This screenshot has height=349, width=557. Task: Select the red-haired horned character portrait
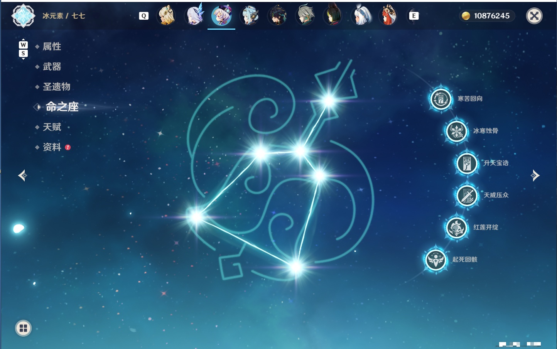click(388, 16)
